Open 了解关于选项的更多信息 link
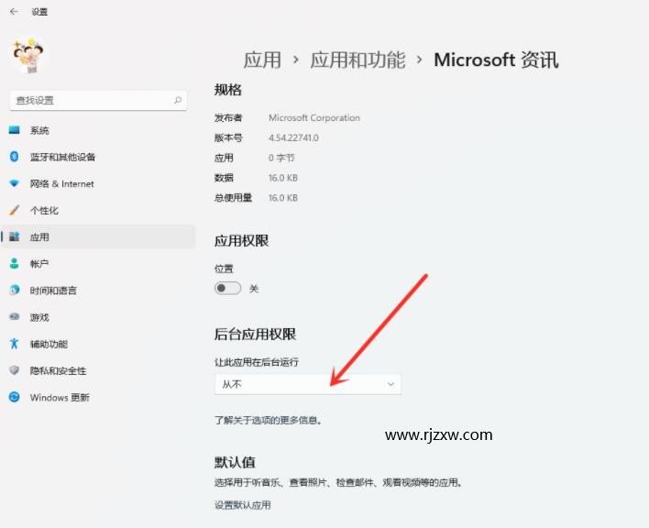The height and width of the screenshot is (528, 649). point(269,421)
